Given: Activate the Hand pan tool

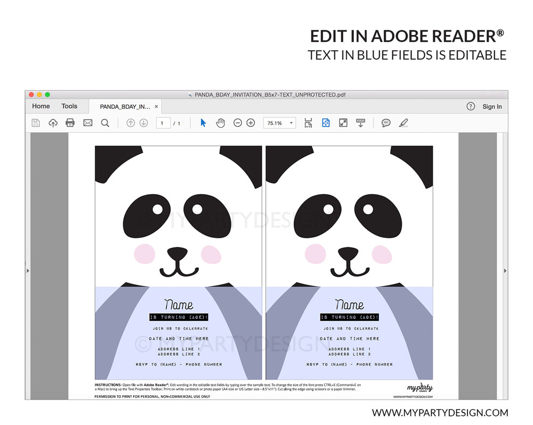Looking at the screenshot, I should pos(220,123).
